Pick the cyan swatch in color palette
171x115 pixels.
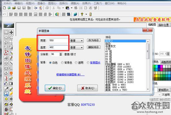tap(156, 66)
